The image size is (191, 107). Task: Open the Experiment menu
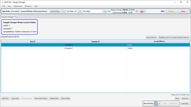(x=18, y=6)
